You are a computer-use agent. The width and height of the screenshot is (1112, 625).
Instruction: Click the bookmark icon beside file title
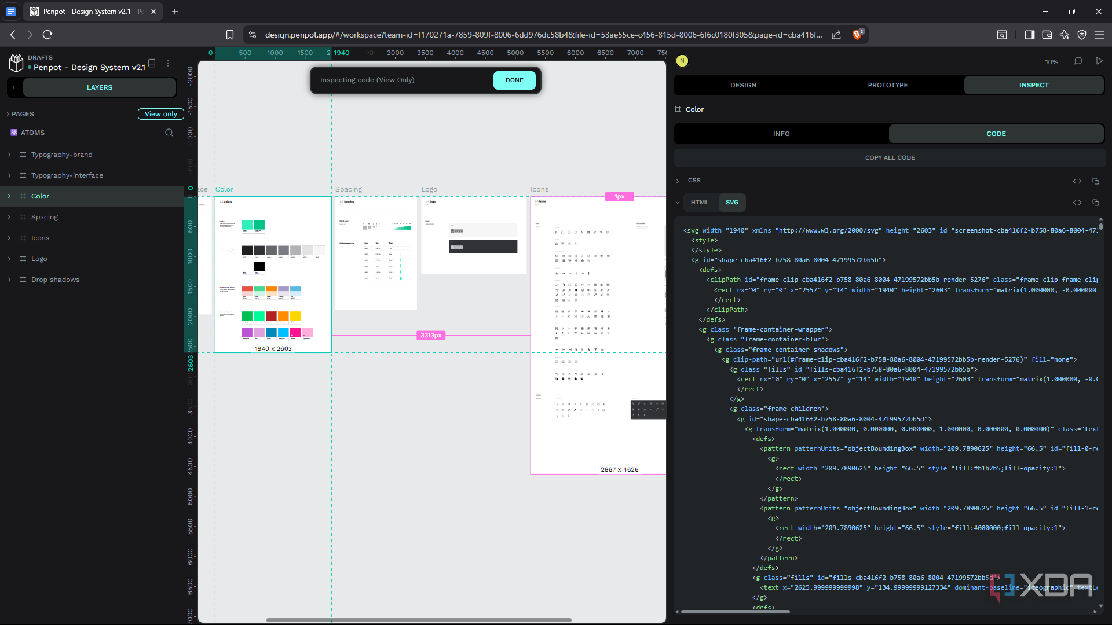click(x=152, y=62)
